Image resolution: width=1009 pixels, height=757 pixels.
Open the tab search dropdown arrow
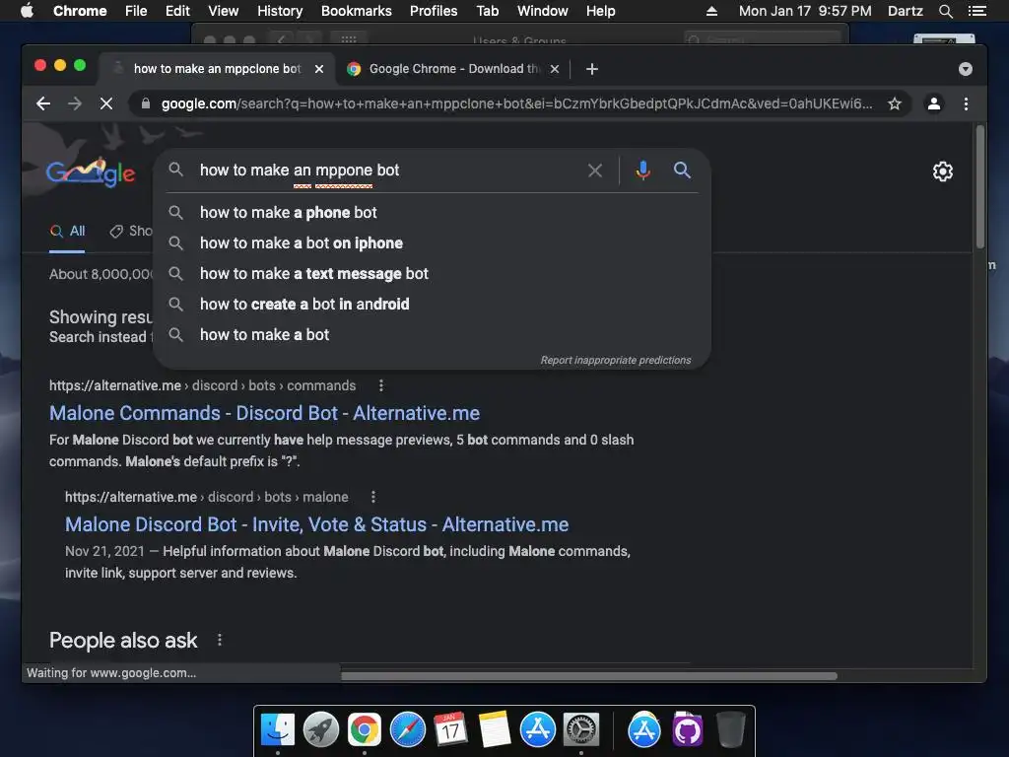point(966,69)
